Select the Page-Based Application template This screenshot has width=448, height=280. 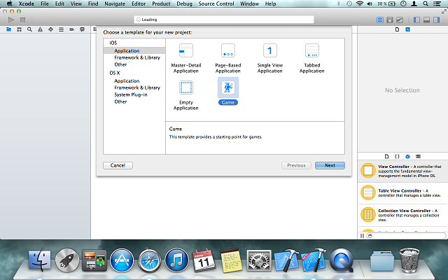coord(228,58)
